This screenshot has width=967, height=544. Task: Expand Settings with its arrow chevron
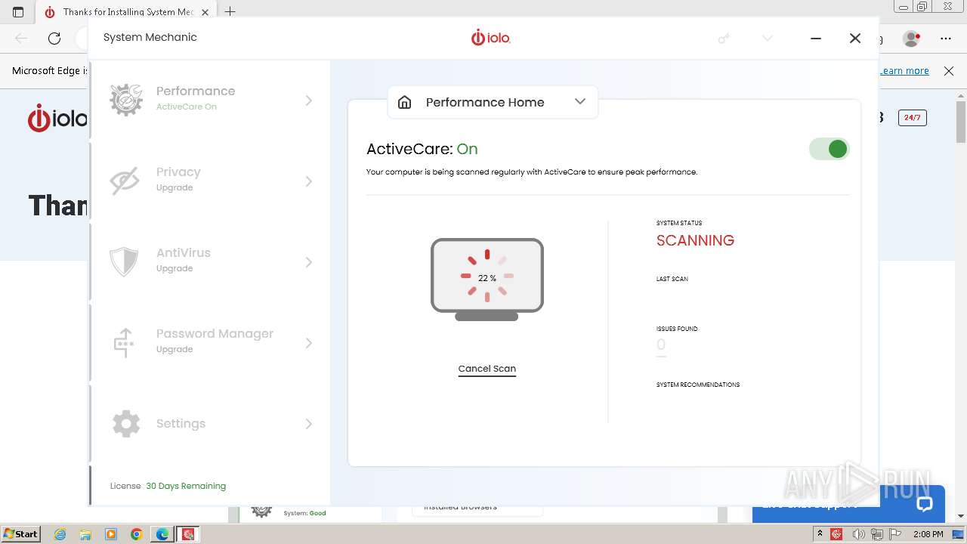pos(308,423)
